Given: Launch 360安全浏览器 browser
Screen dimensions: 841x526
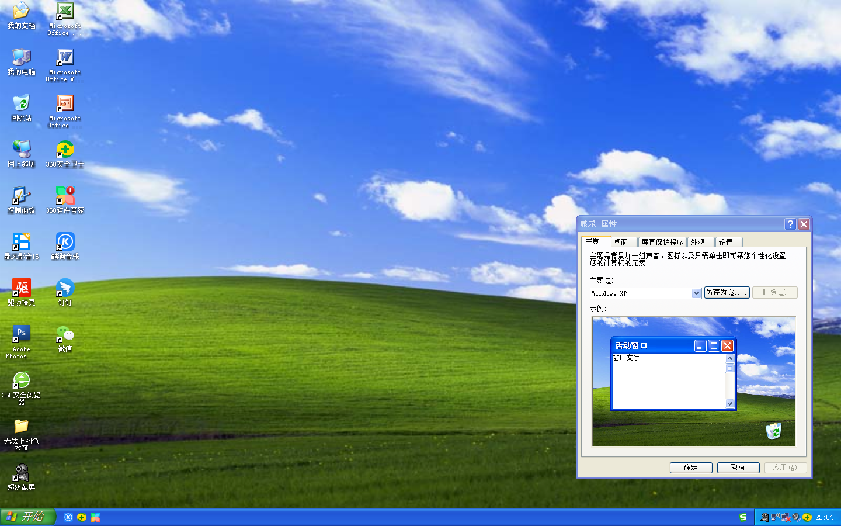Looking at the screenshot, I should 21,381.
